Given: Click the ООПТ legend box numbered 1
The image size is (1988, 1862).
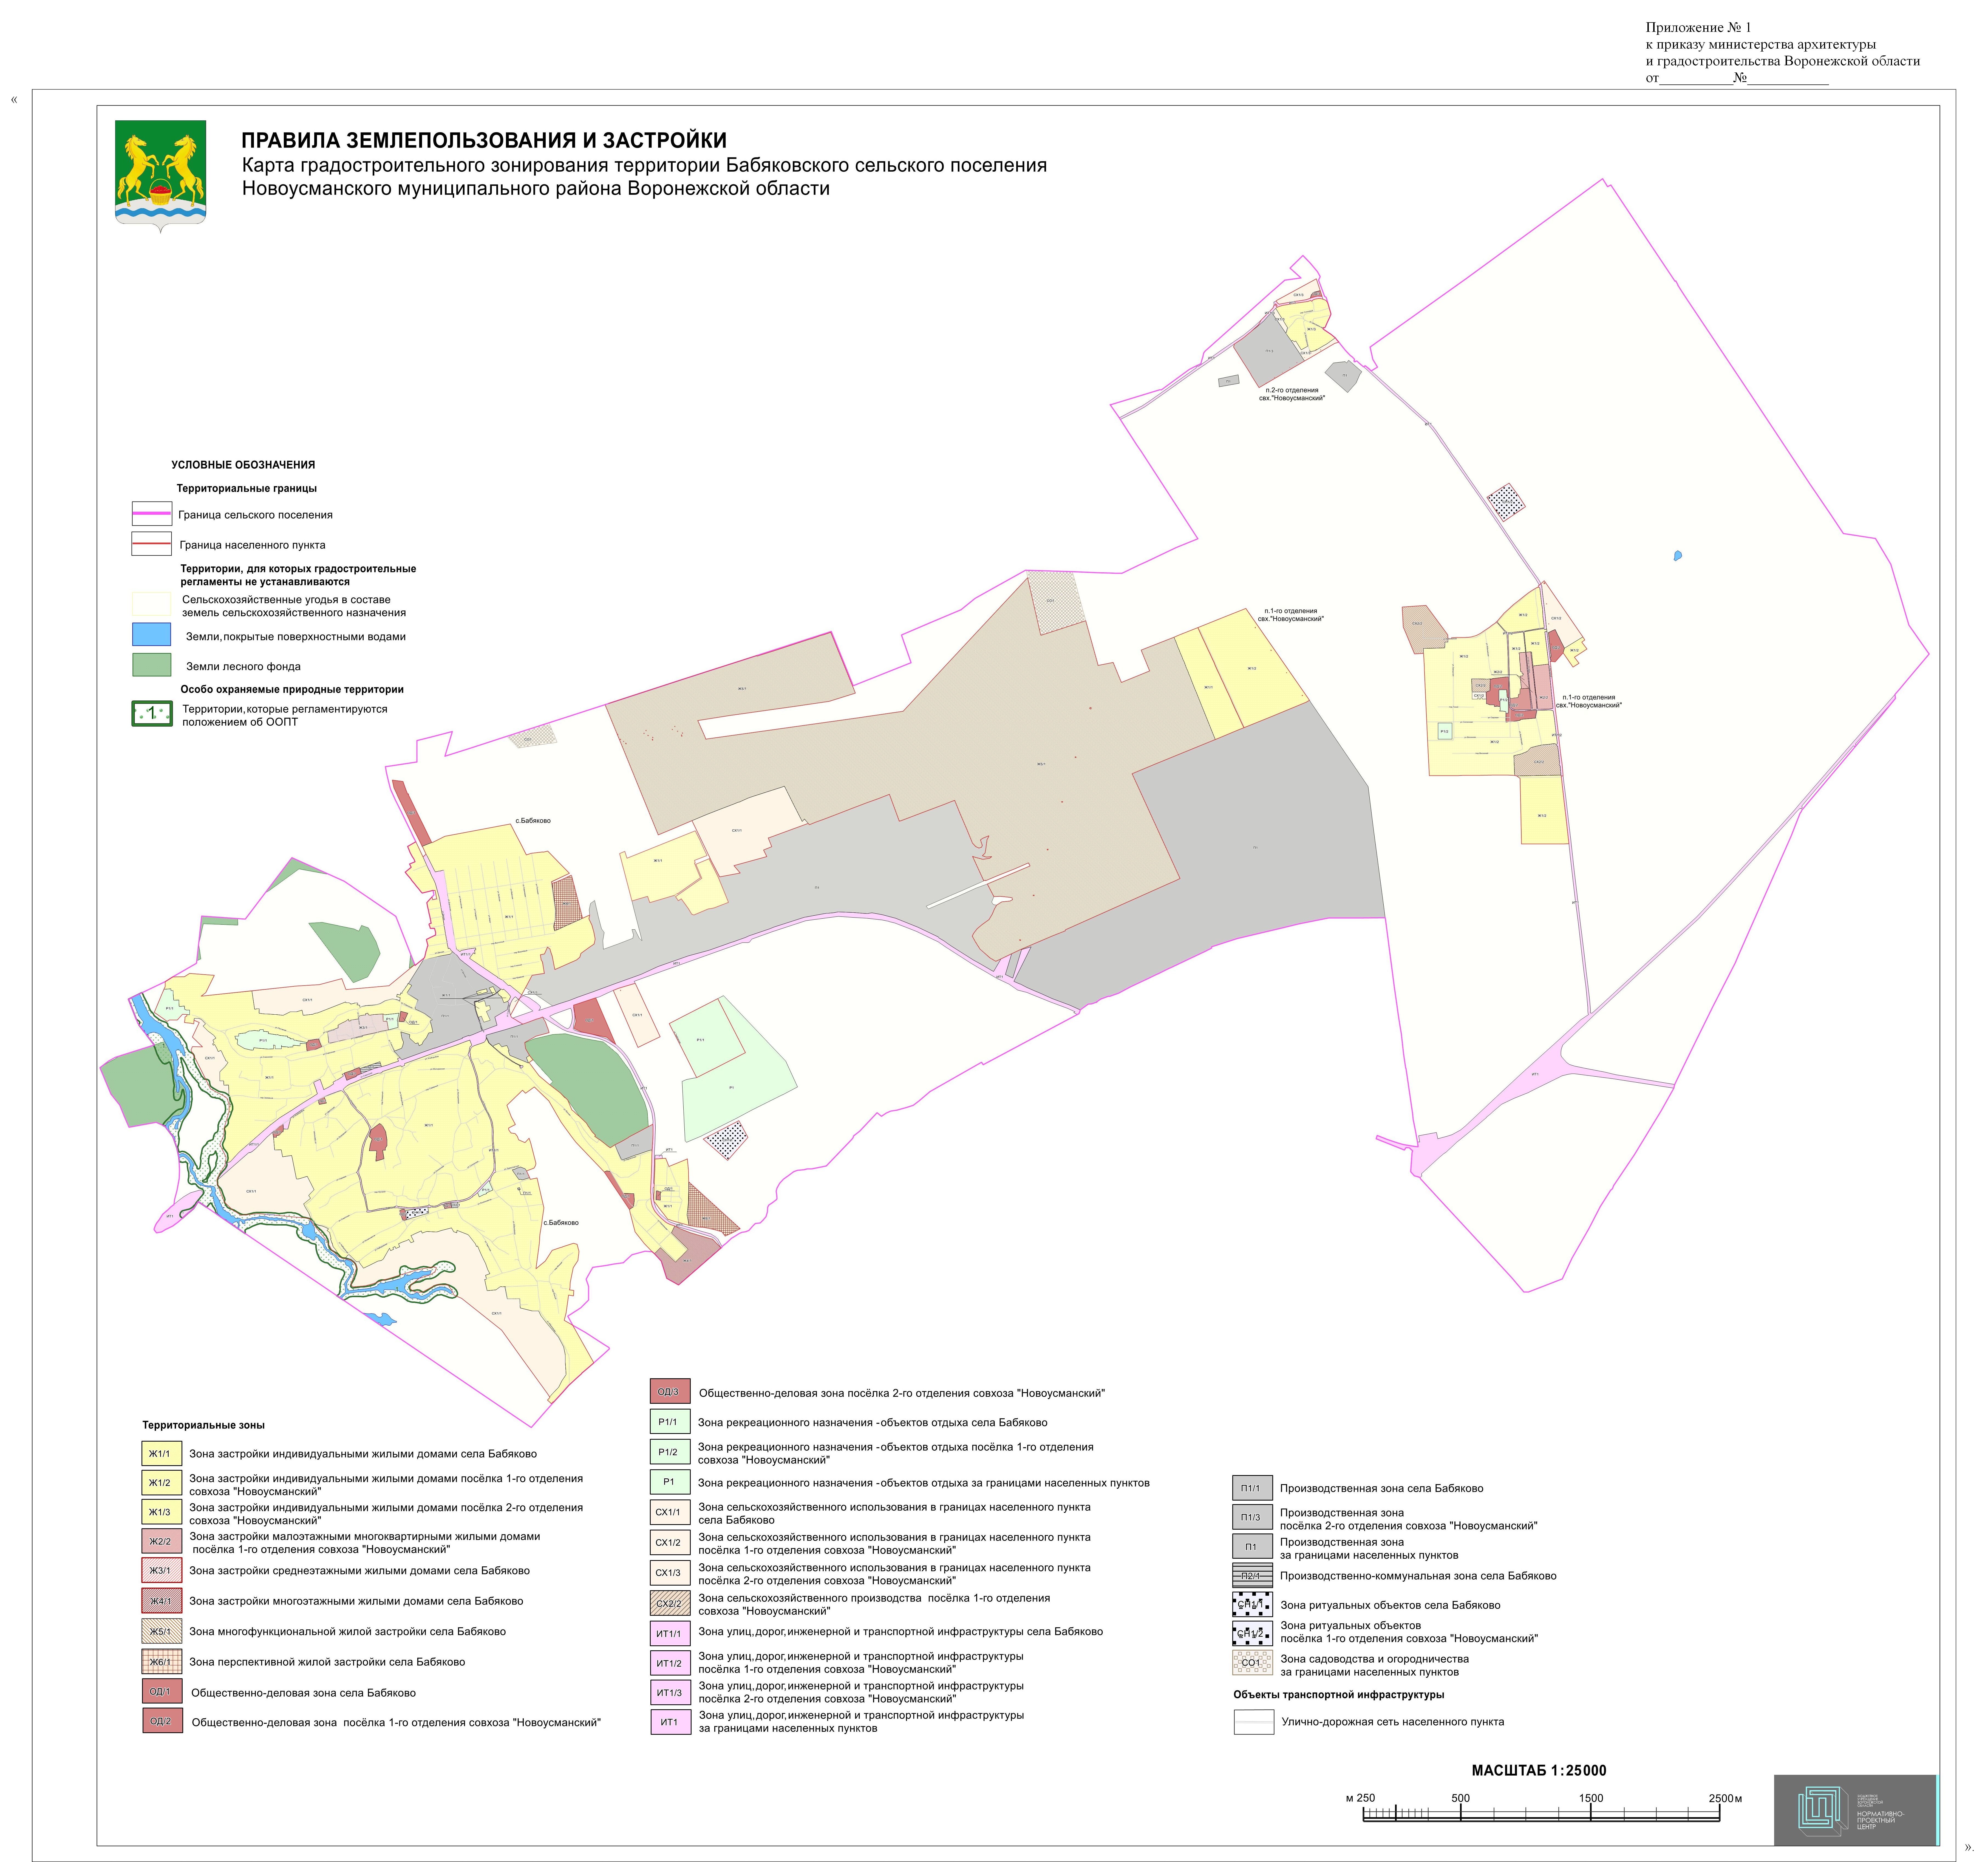Looking at the screenshot, I should click(152, 713).
